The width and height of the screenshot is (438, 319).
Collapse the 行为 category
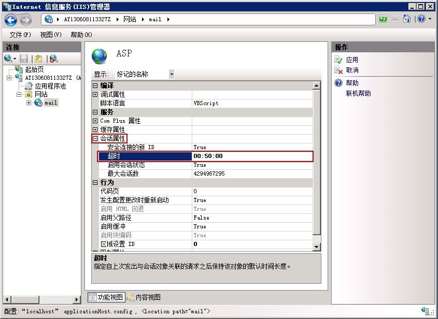[95, 182]
